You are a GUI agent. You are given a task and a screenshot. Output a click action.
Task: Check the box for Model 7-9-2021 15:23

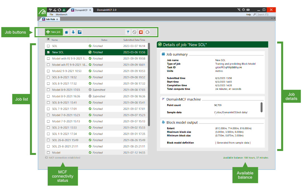[x=48, y=115]
